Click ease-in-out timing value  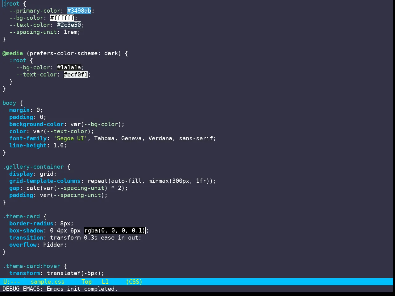(x=120, y=238)
